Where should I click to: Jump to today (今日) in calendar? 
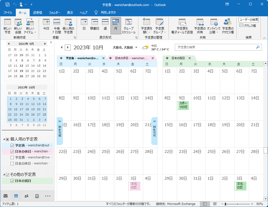(x=46, y=25)
